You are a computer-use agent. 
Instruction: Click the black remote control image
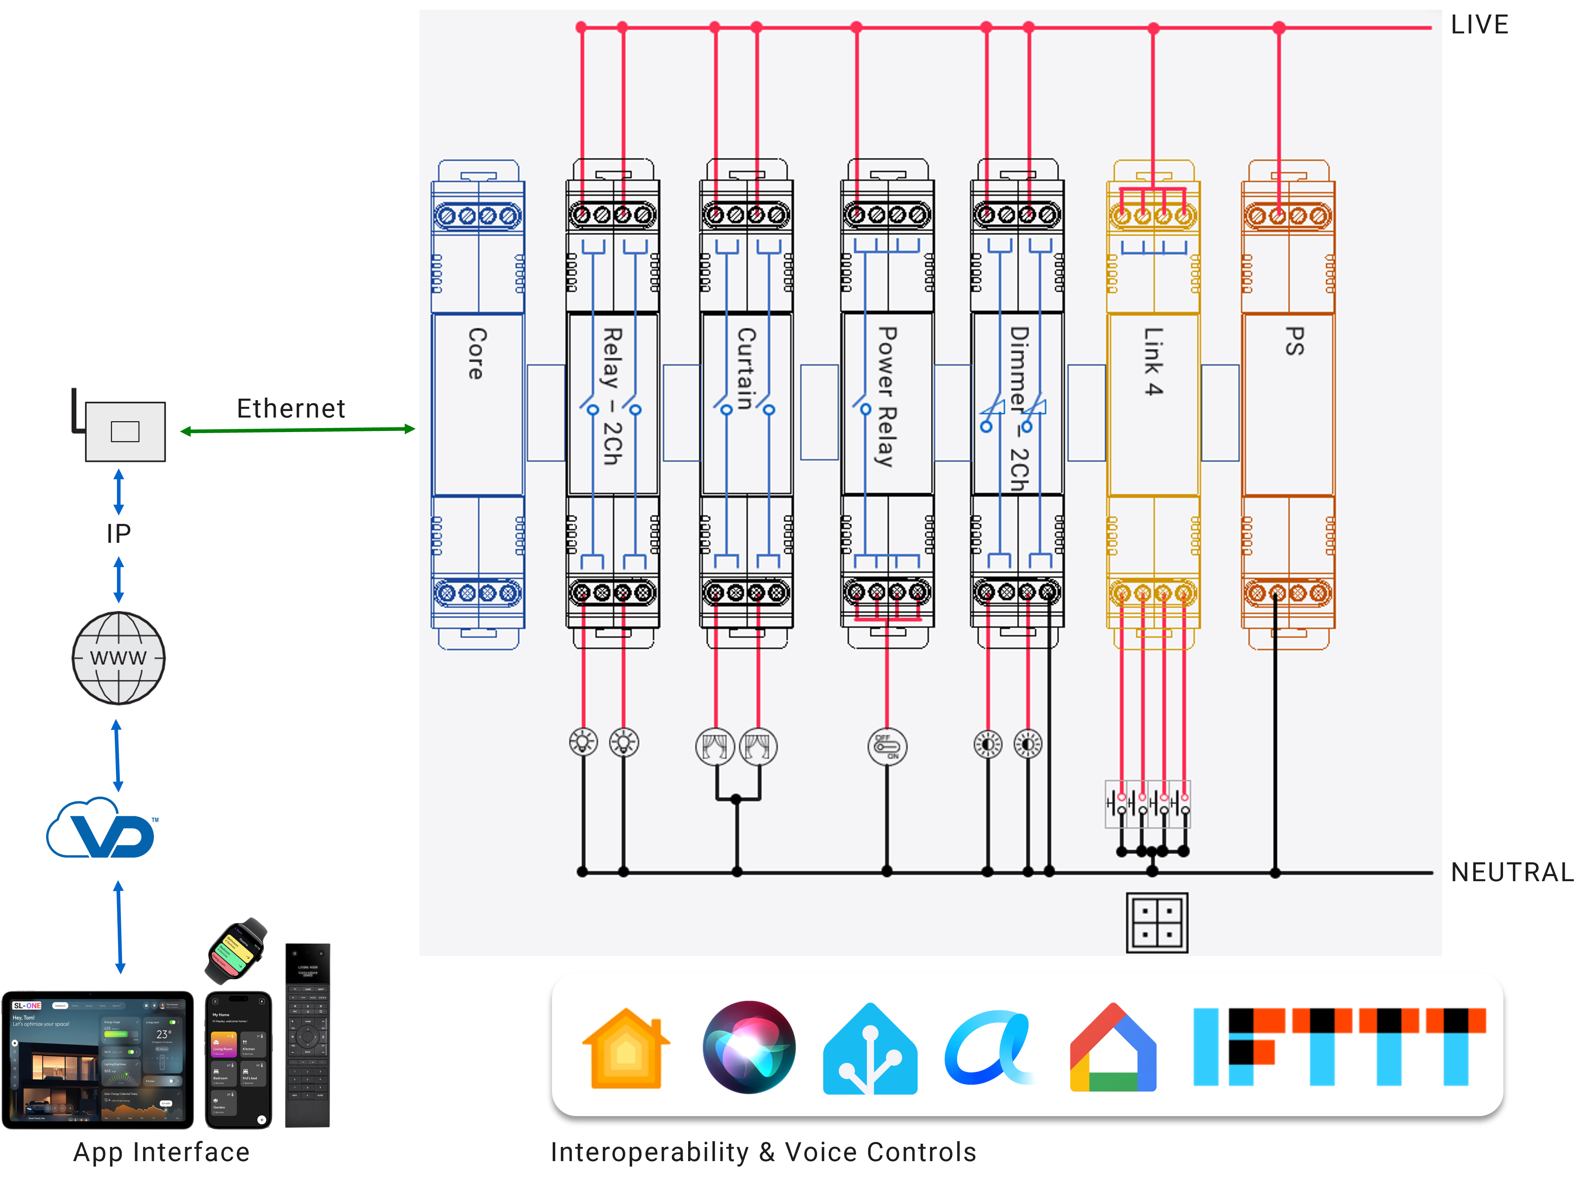point(308,1035)
